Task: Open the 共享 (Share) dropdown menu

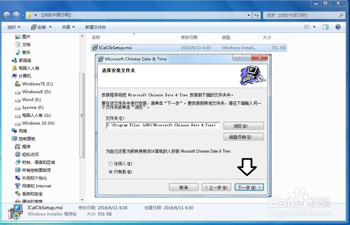Action: 68,27
